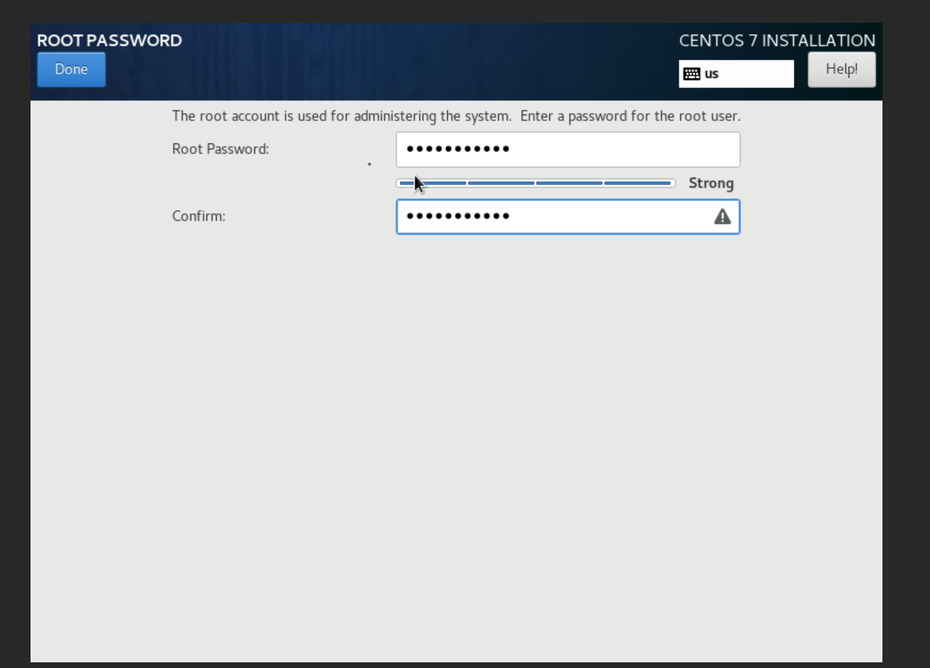Image resolution: width=930 pixels, height=668 pixels.
Task: Select the us keyboard layout indicator
Action: pyautogui.click(x=736, y=74)
